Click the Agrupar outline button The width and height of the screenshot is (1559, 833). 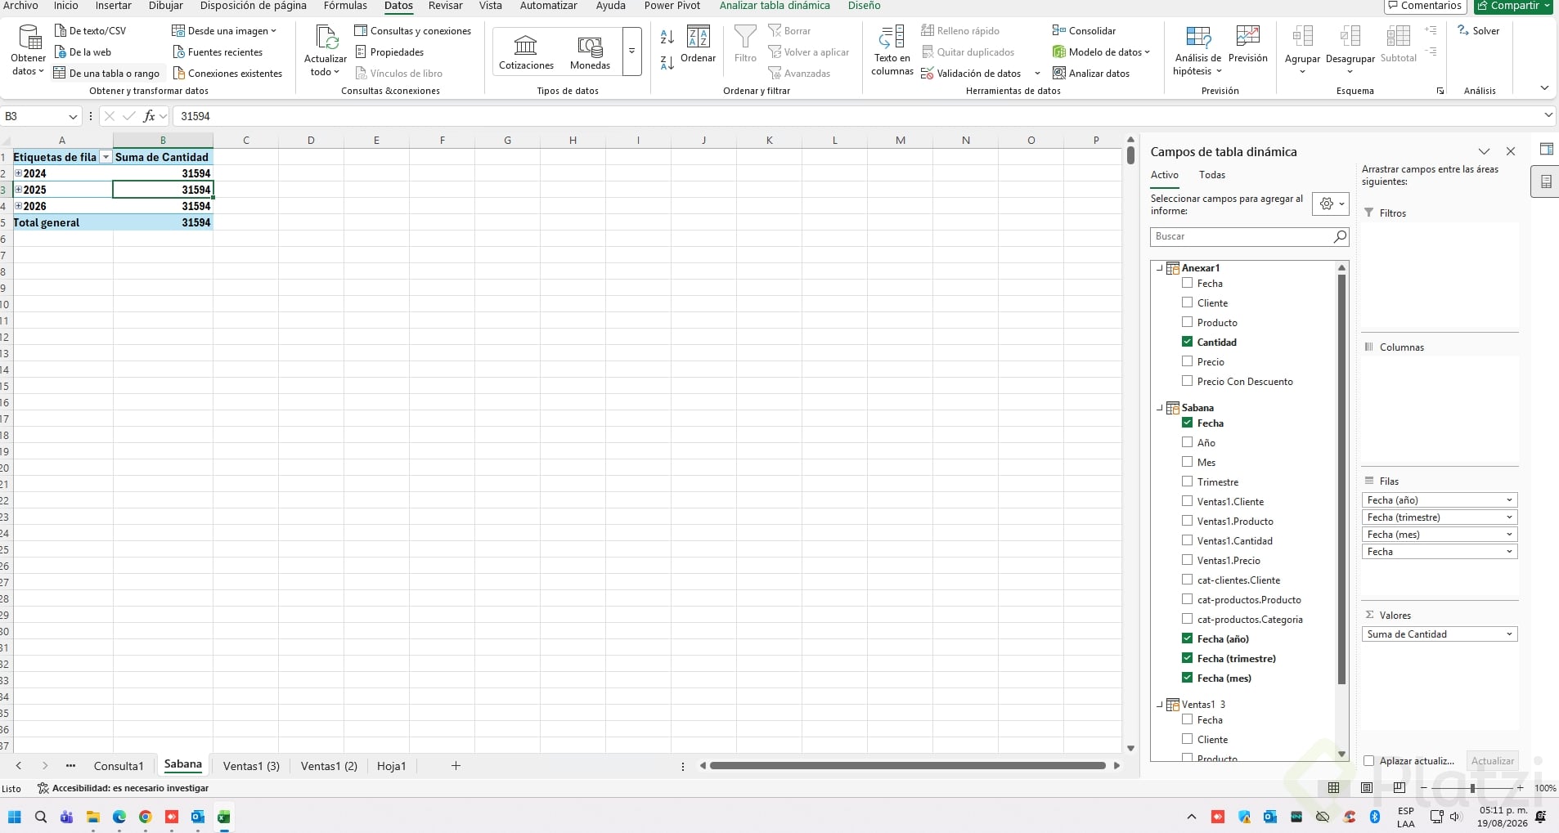point(1302,49)
